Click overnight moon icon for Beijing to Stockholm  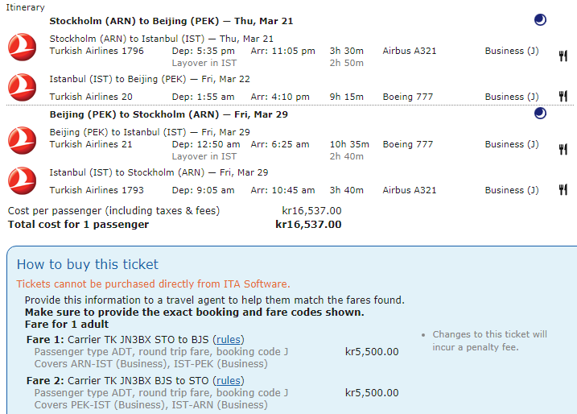pyautogui.click(x=540, y=114)
